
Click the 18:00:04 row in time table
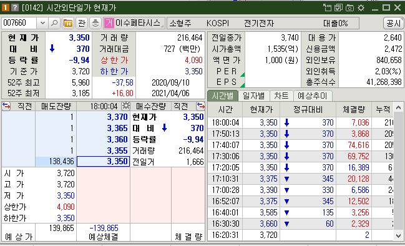300,122
